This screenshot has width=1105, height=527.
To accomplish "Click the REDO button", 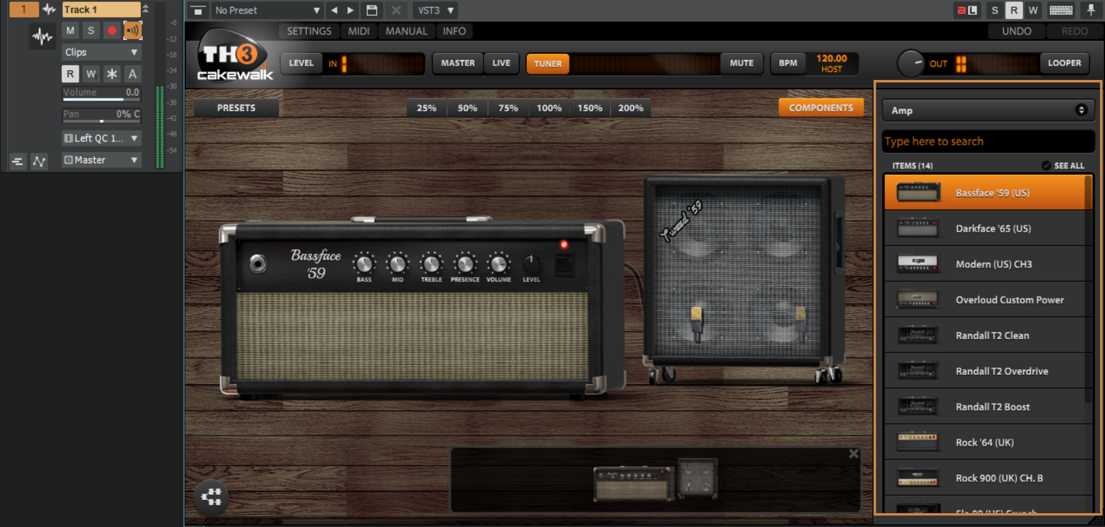I will point(1075,31).
